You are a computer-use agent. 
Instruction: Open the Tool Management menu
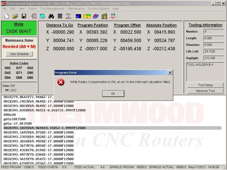52,8
